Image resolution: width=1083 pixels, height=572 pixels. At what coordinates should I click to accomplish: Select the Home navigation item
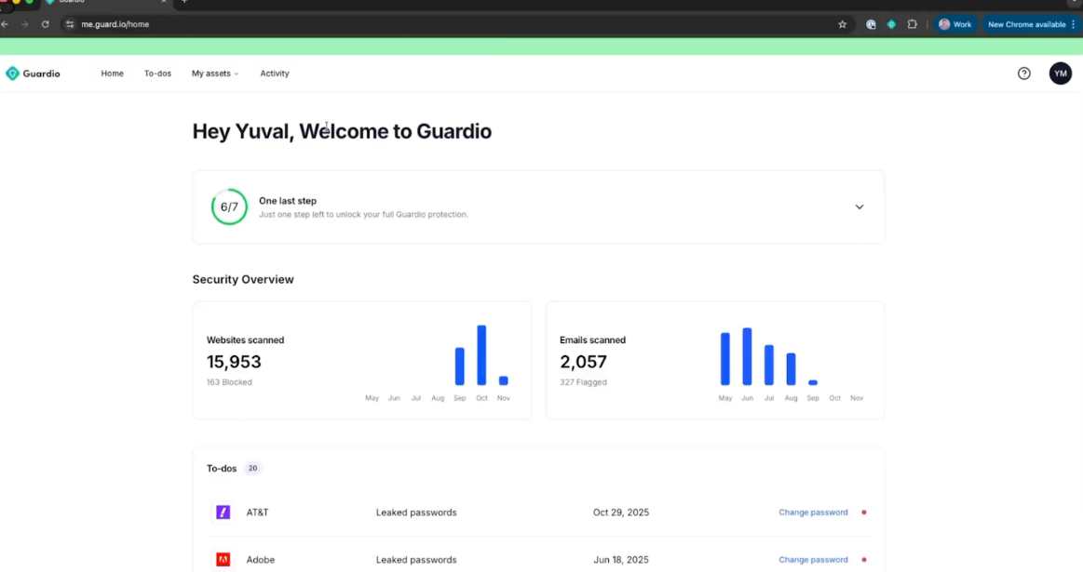pyautogui.click(x=112, y=73)
